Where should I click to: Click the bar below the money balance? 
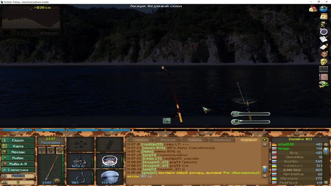point(18,182)
